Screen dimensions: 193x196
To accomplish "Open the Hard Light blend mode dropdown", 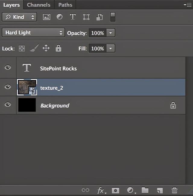I will [x=33, y=33].
